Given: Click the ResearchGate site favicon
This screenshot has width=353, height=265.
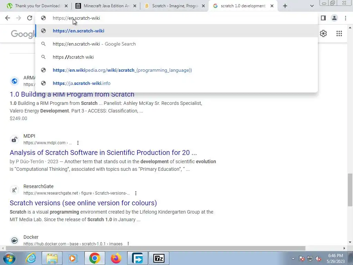Looking at the screenshot, I should point(14,190).
